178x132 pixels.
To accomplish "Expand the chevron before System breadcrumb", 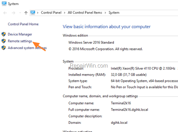I will coord(105,13).
